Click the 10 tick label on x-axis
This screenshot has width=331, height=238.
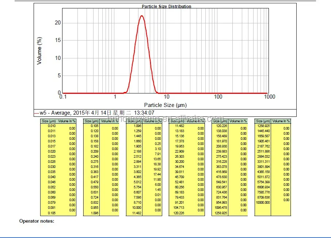coord(167,97)
